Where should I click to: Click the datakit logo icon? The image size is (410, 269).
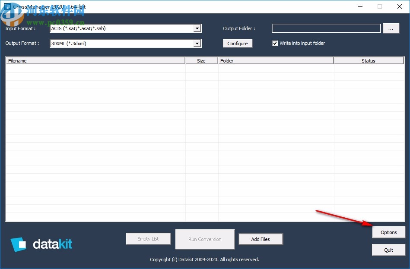(18, 244)
